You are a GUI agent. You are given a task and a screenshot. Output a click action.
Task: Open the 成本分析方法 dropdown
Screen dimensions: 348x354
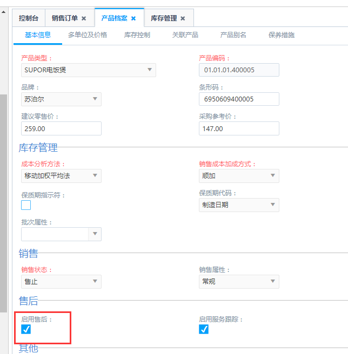(95, 176)
